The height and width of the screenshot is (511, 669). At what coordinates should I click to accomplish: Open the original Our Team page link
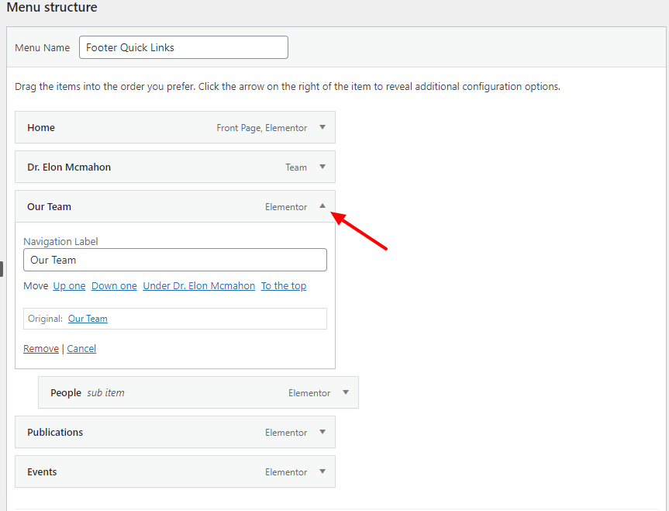pos(88,319)
